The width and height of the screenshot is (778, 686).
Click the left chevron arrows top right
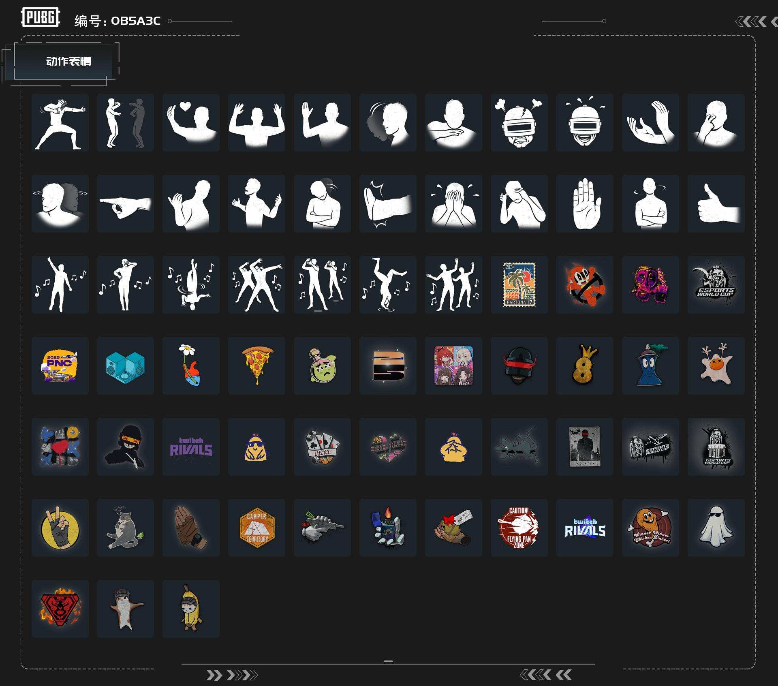coord(751,21)
